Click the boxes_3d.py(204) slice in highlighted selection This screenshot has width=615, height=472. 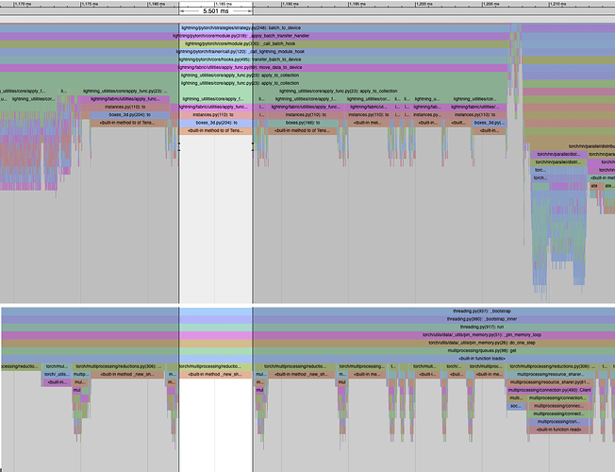(x=215, y=123)
